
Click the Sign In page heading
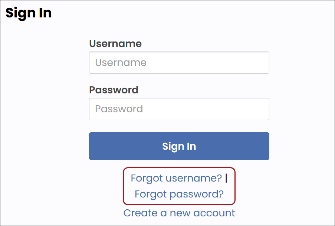(29, 13)
